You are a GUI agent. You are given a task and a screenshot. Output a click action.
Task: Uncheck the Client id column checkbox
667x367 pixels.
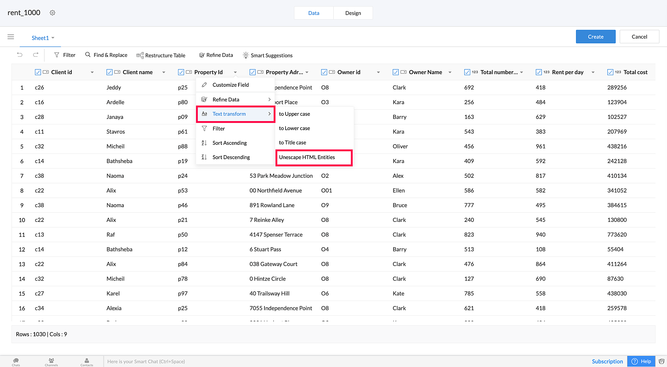(x=38, y=72)
